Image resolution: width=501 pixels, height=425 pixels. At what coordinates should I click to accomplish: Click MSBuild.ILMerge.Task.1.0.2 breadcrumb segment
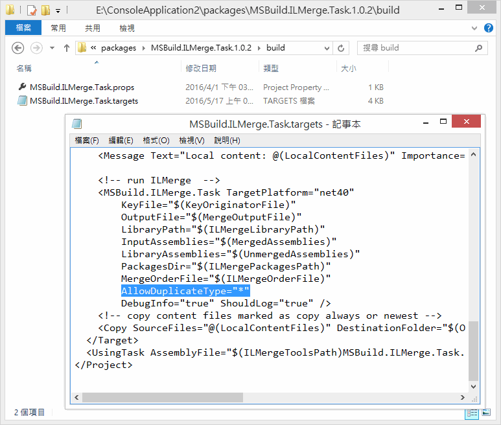click(x=202, y=48)
